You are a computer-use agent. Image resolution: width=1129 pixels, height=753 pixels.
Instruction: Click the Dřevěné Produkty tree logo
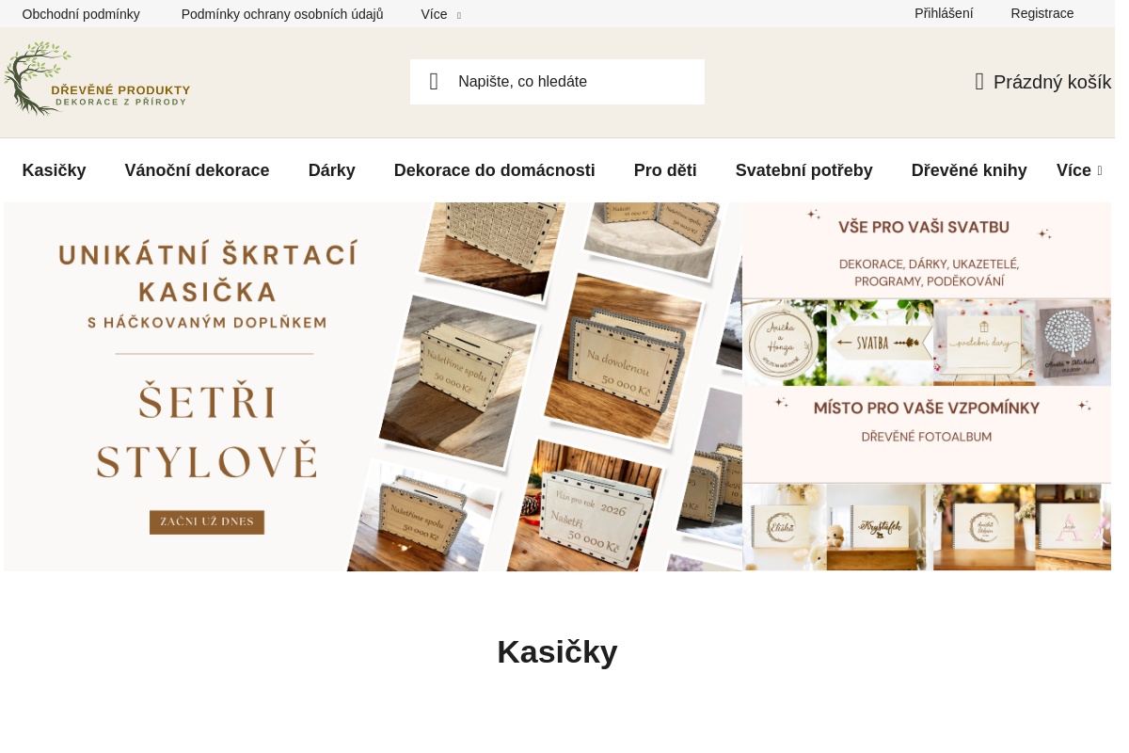[x=96, y=79]
